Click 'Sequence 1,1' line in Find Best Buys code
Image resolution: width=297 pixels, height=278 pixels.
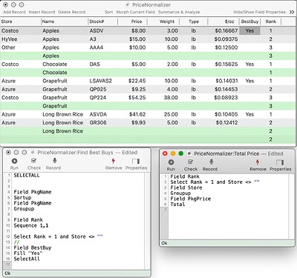[31, 225]
